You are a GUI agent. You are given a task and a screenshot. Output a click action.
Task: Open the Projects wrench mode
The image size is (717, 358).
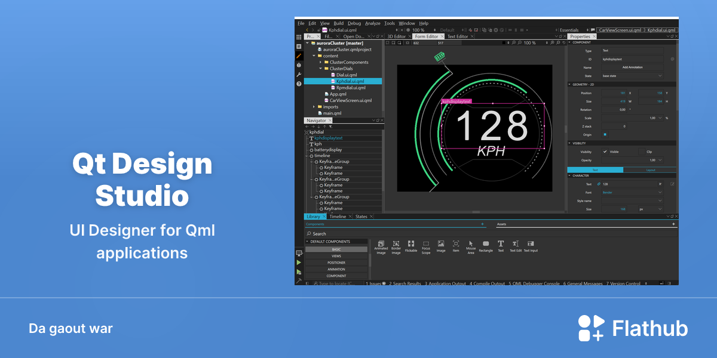coord(299,75)
